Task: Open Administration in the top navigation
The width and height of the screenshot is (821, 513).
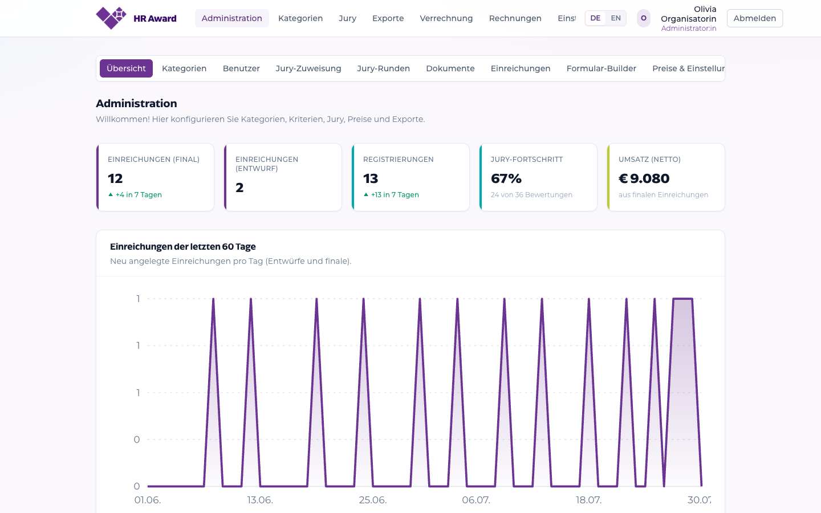Action: 232,18
